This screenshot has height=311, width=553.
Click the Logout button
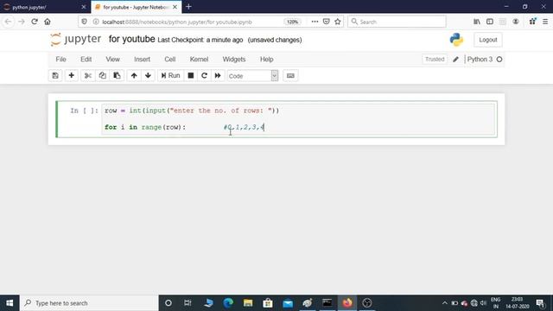pos(488,40)
